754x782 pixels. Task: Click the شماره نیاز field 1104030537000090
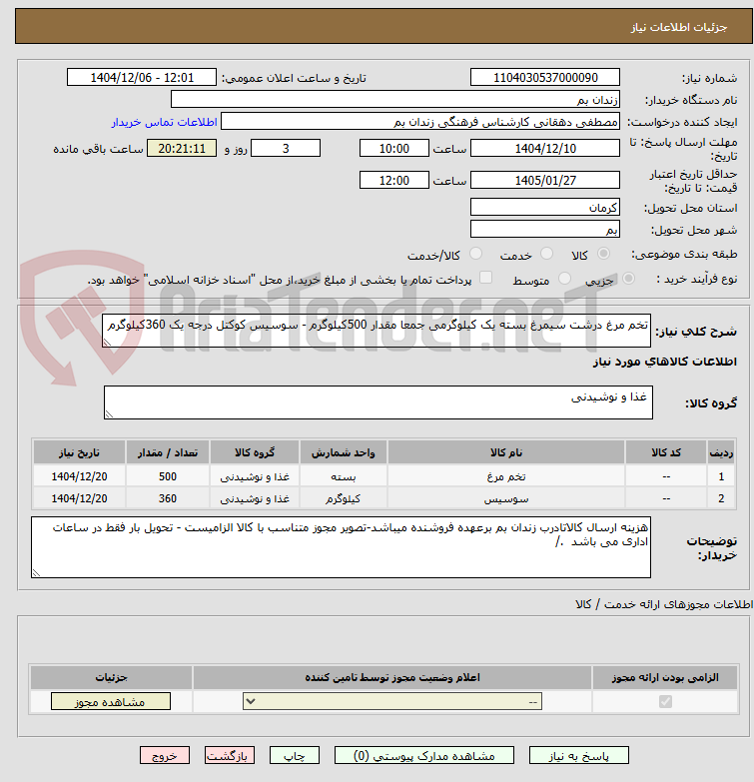pos(545,77)
